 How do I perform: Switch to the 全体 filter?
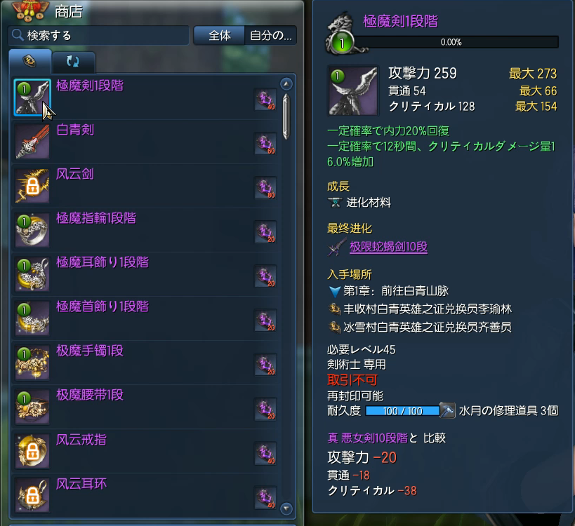[219, 36]
